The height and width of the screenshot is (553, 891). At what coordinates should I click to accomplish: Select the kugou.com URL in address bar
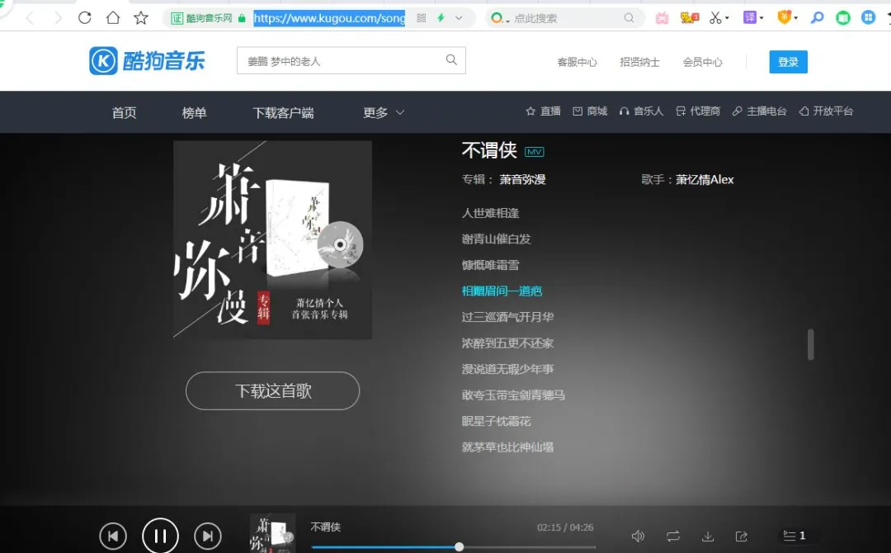pyautogui.click(x=329, y=18)
